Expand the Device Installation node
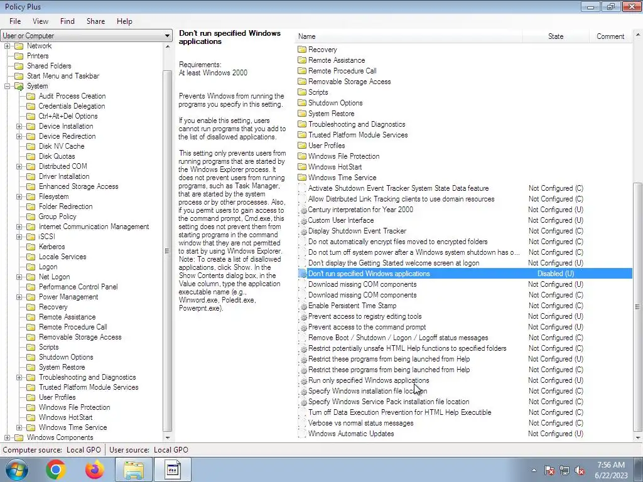 [x=19, y=126]
